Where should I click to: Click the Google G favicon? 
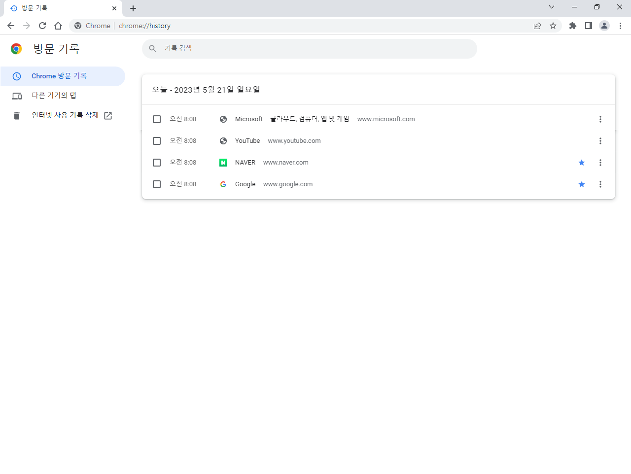pyautogui.click(x=223, y=184)
